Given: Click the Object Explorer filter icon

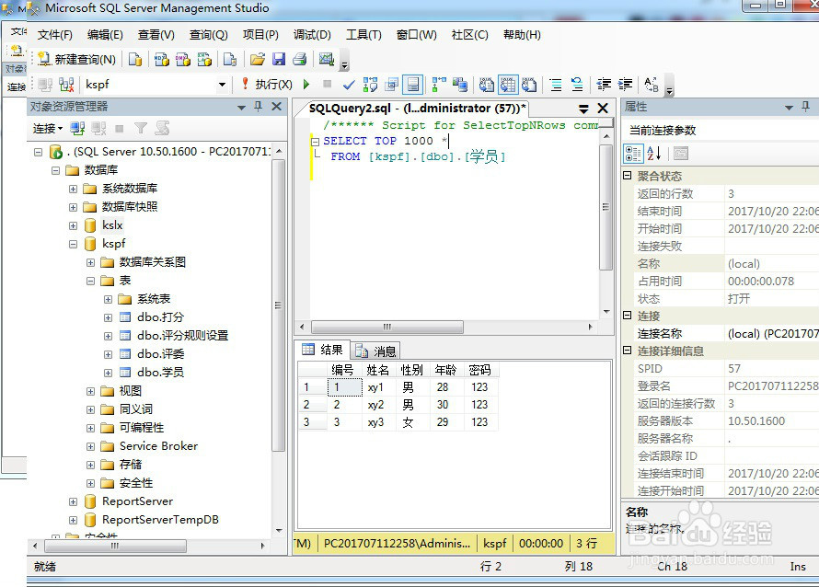Looking at the screenshot, I should tap(141, 129).
